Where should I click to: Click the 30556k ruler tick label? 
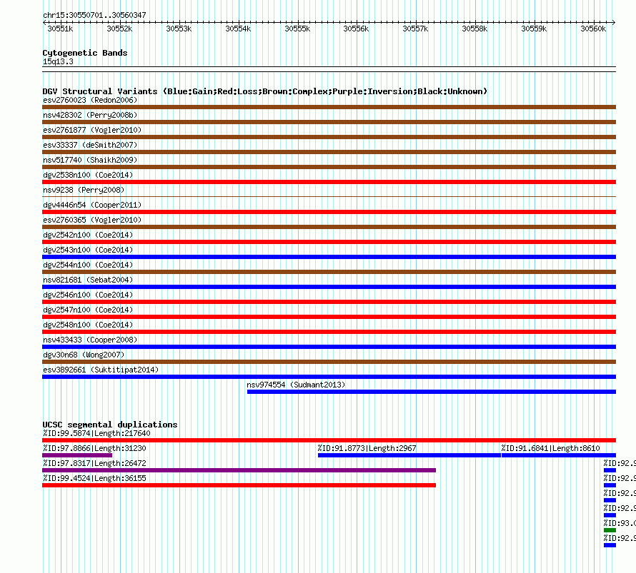[356, 29]
